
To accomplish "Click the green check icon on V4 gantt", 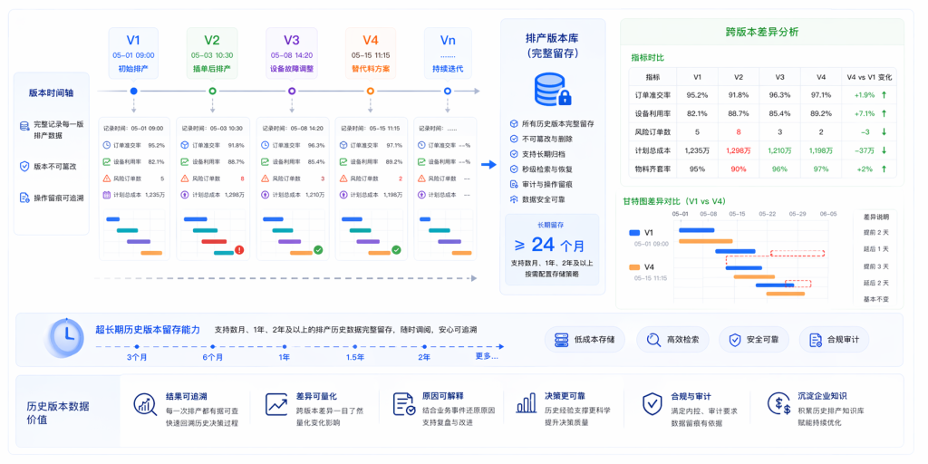I will [396, 250].
